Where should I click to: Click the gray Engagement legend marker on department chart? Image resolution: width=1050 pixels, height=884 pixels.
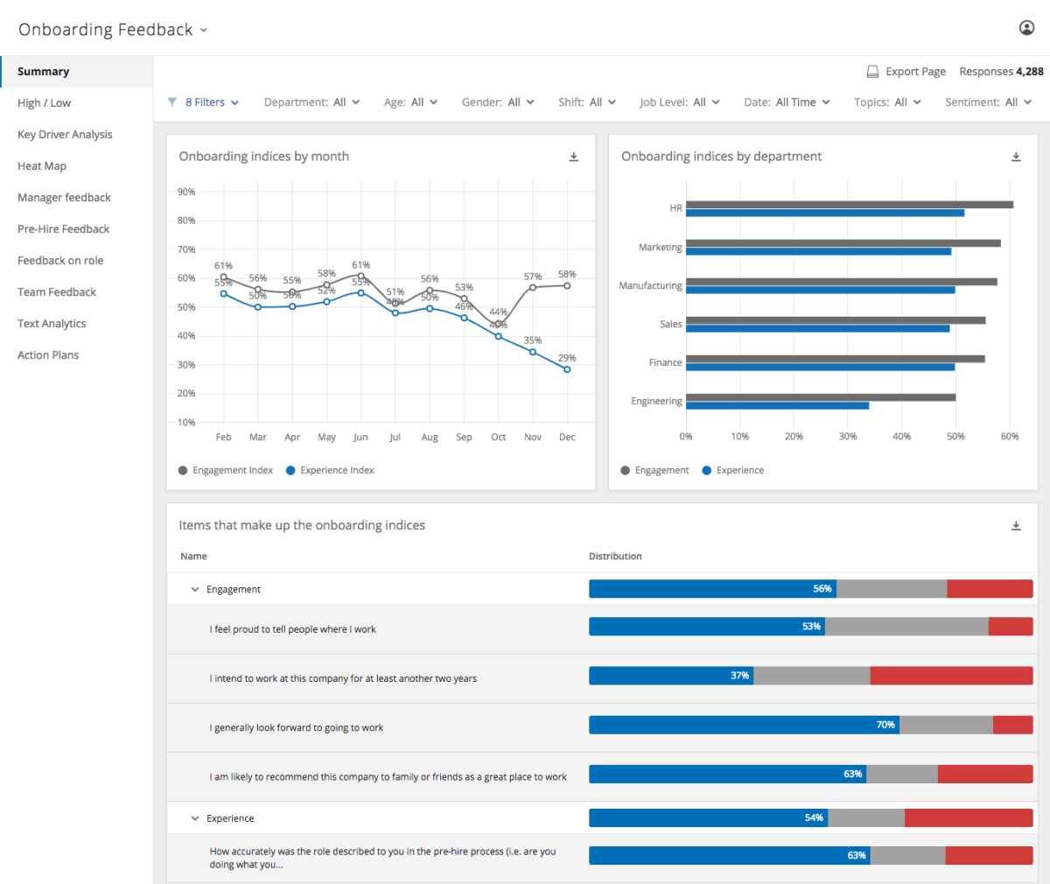(626, 470)
